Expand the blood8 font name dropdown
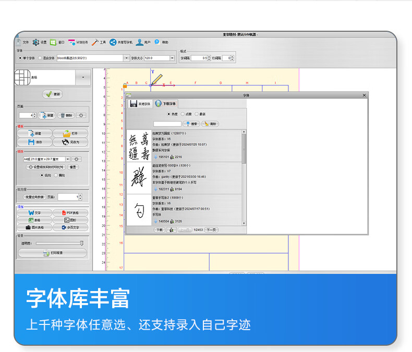Viewport: 412px width, 352px height. (x=127, y=58)
